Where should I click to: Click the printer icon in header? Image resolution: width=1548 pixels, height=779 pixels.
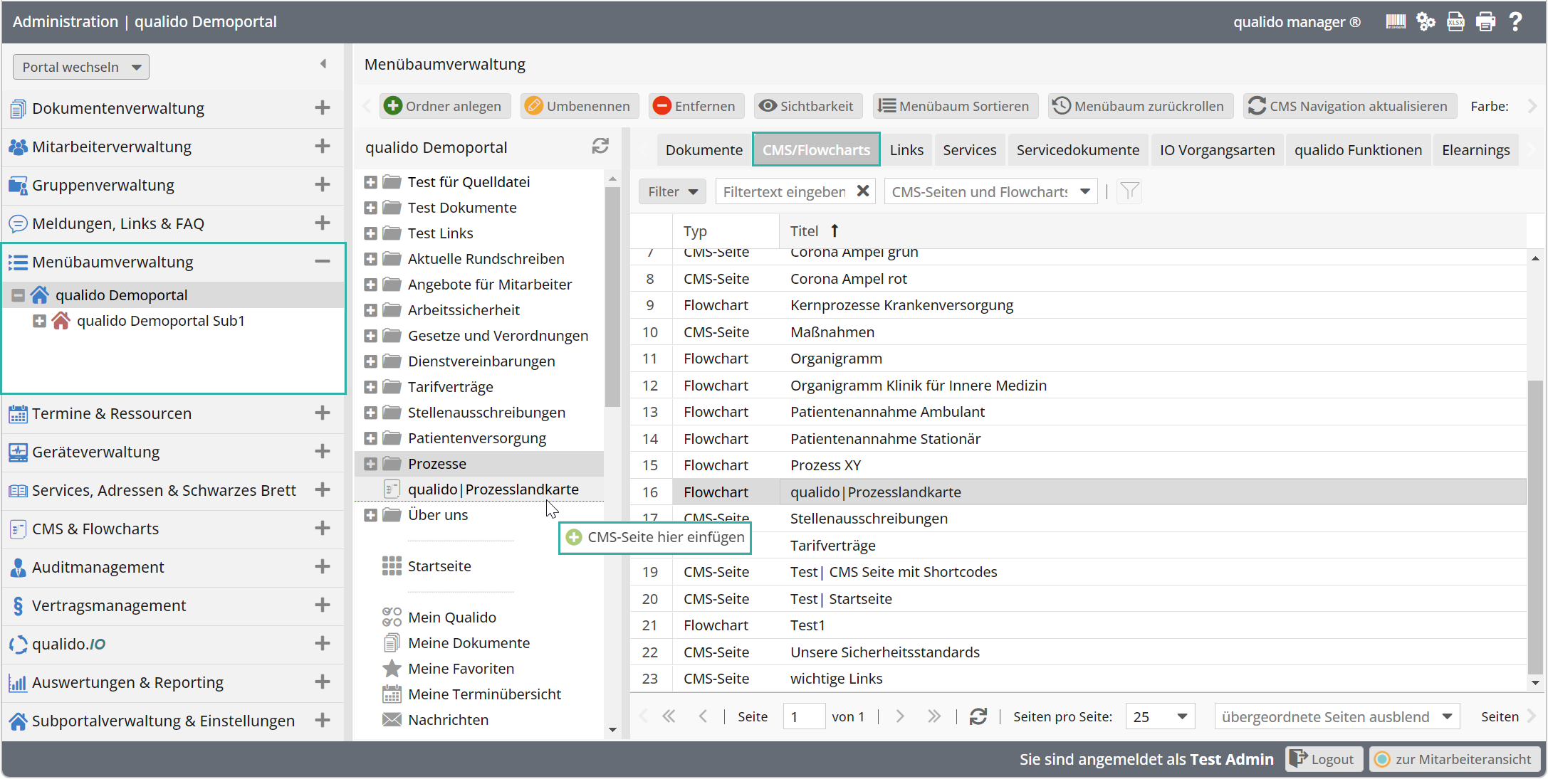(1485, 22)
